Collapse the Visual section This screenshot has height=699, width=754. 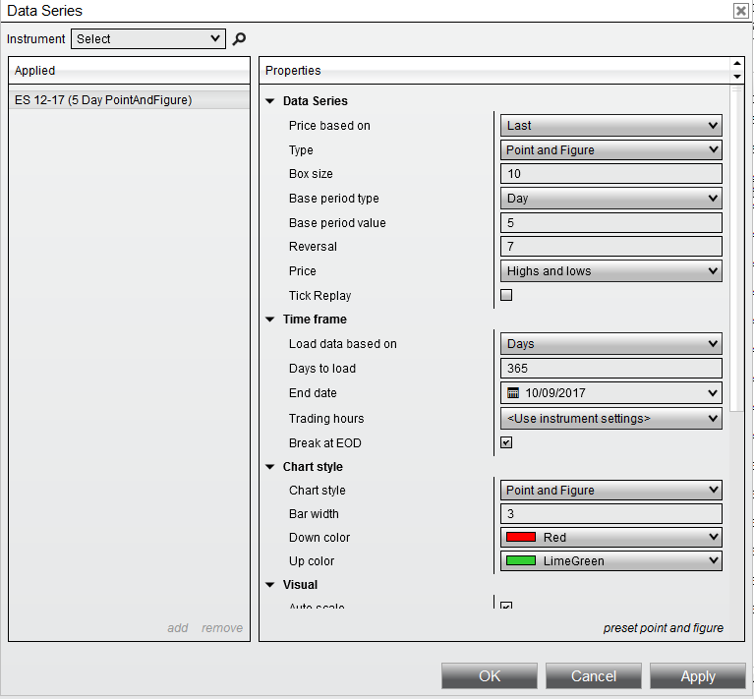point(270,585)
